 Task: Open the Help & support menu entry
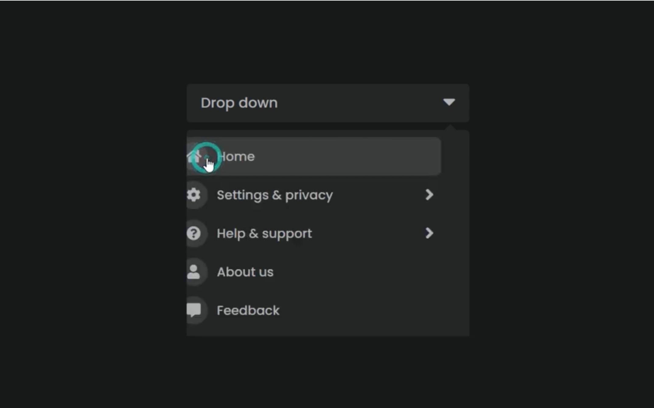pyautogui.click(x=314, y=233)
